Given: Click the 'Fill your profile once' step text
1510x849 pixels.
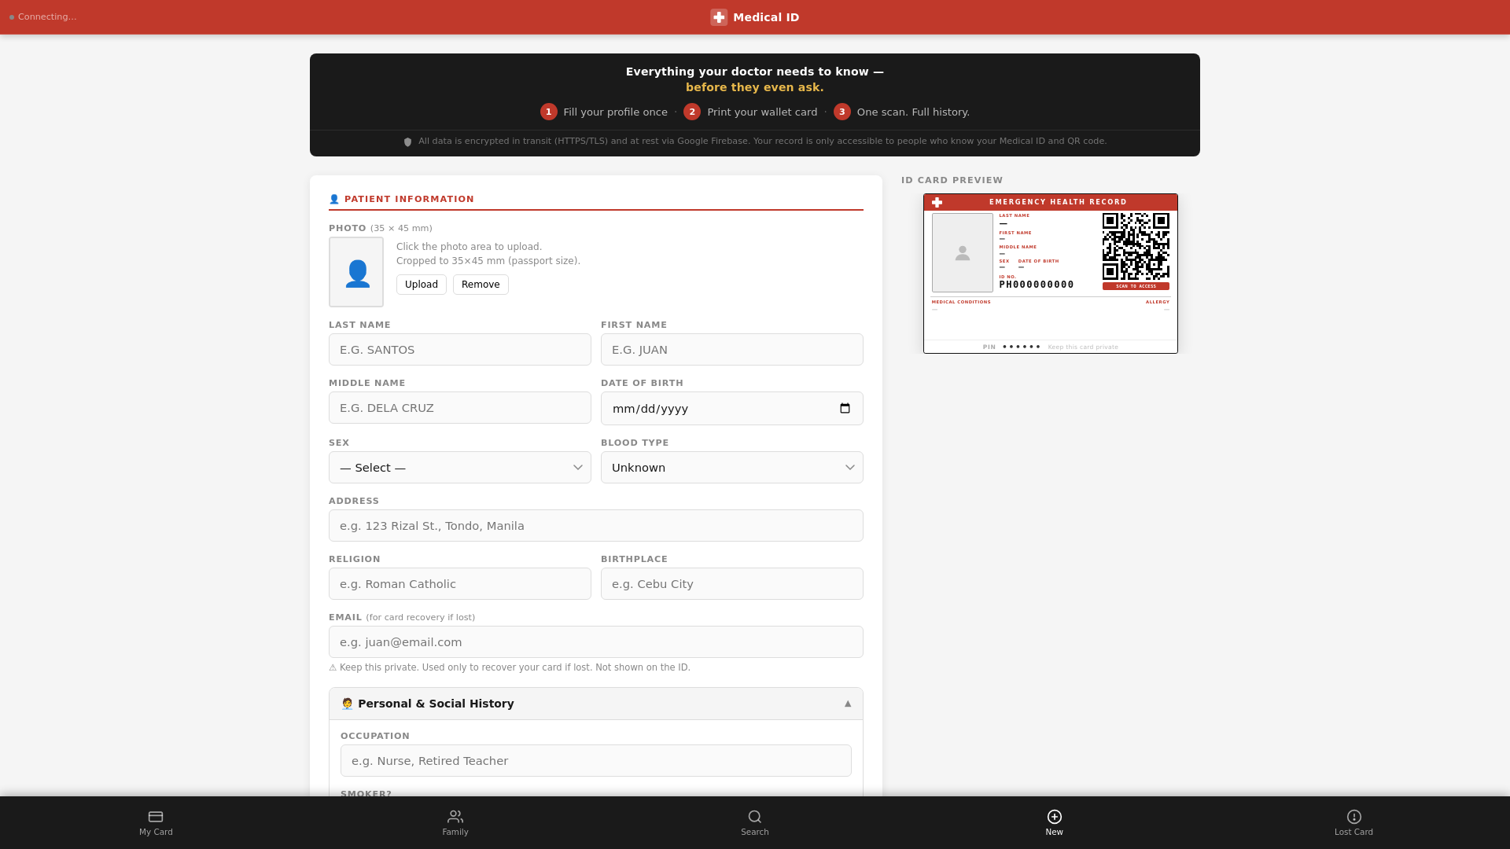Looking at the screenshot, I should [616, 112].
